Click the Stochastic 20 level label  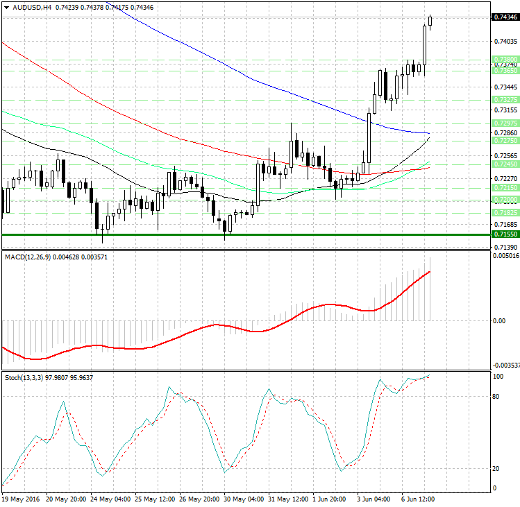pos(496,469)
